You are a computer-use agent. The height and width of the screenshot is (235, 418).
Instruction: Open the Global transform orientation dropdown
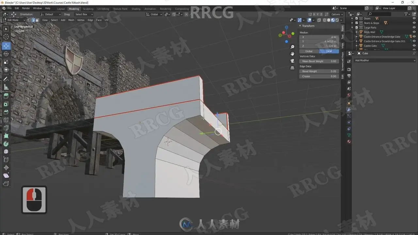(154, 14)
